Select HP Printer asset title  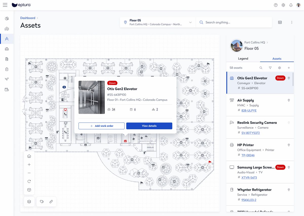[245, 145]
